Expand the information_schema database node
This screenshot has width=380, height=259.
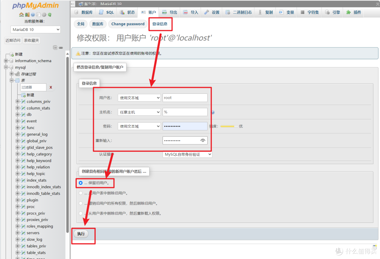(6, 61)
